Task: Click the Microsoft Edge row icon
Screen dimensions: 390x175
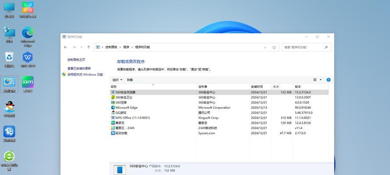Action: (x=113, y=108)
